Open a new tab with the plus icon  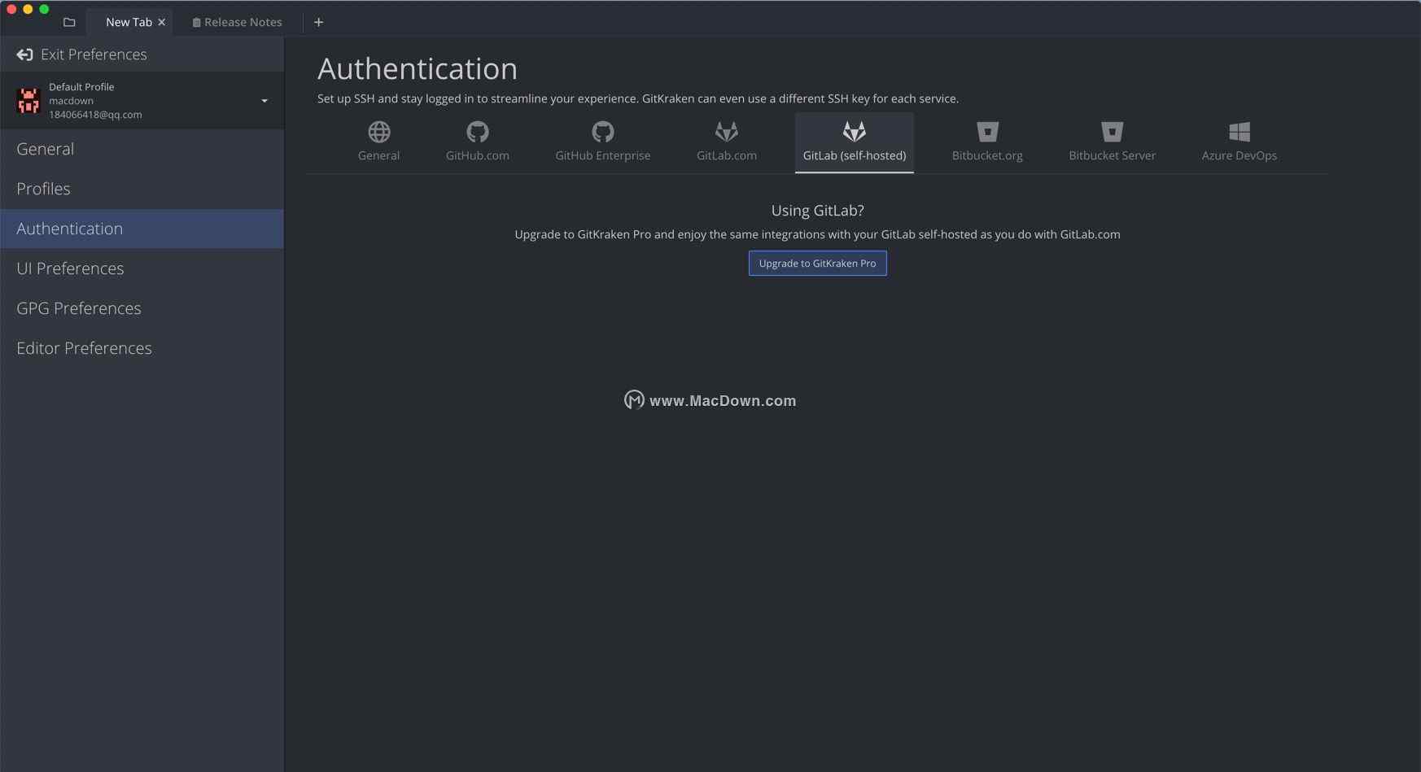[x=318, y=22]
